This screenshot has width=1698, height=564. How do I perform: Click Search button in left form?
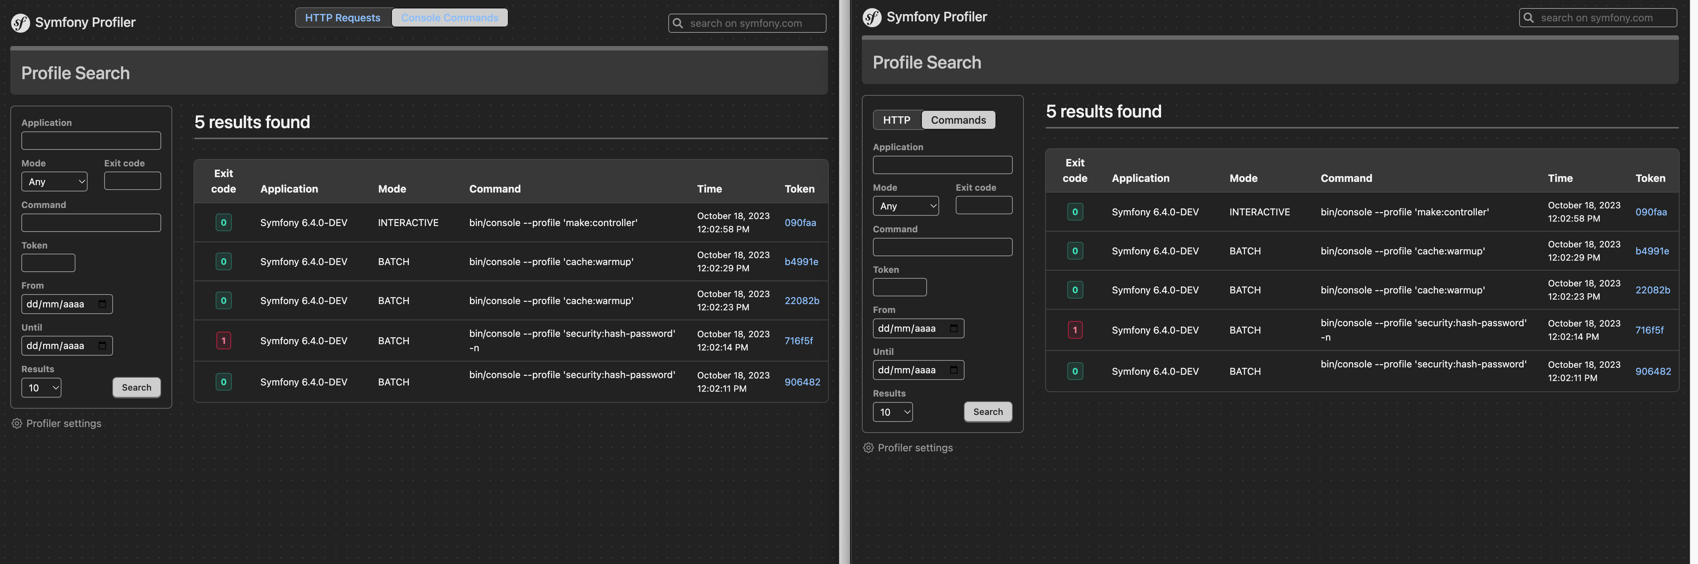(x=137, y=387)
